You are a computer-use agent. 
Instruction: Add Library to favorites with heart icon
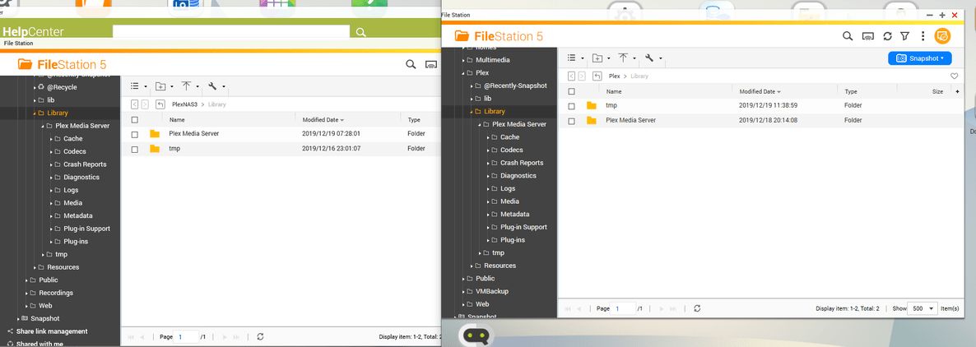tap(955, 76)
